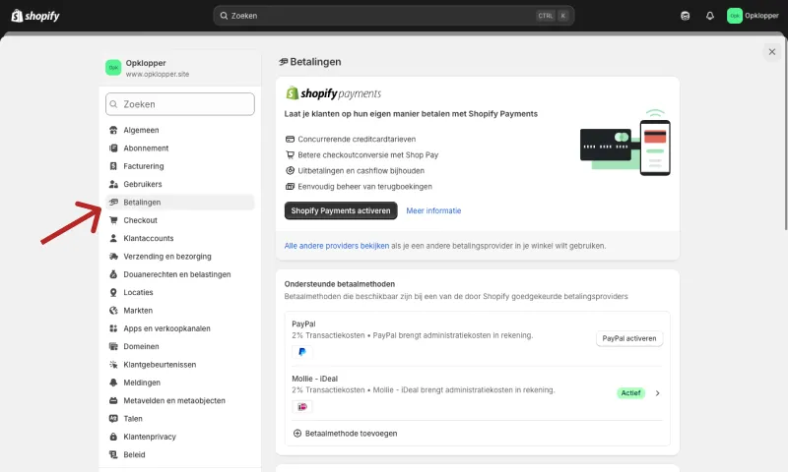Click the Beleid document icon
The width and height of the screenshot is (788, 472).
[x=113, y=455]
